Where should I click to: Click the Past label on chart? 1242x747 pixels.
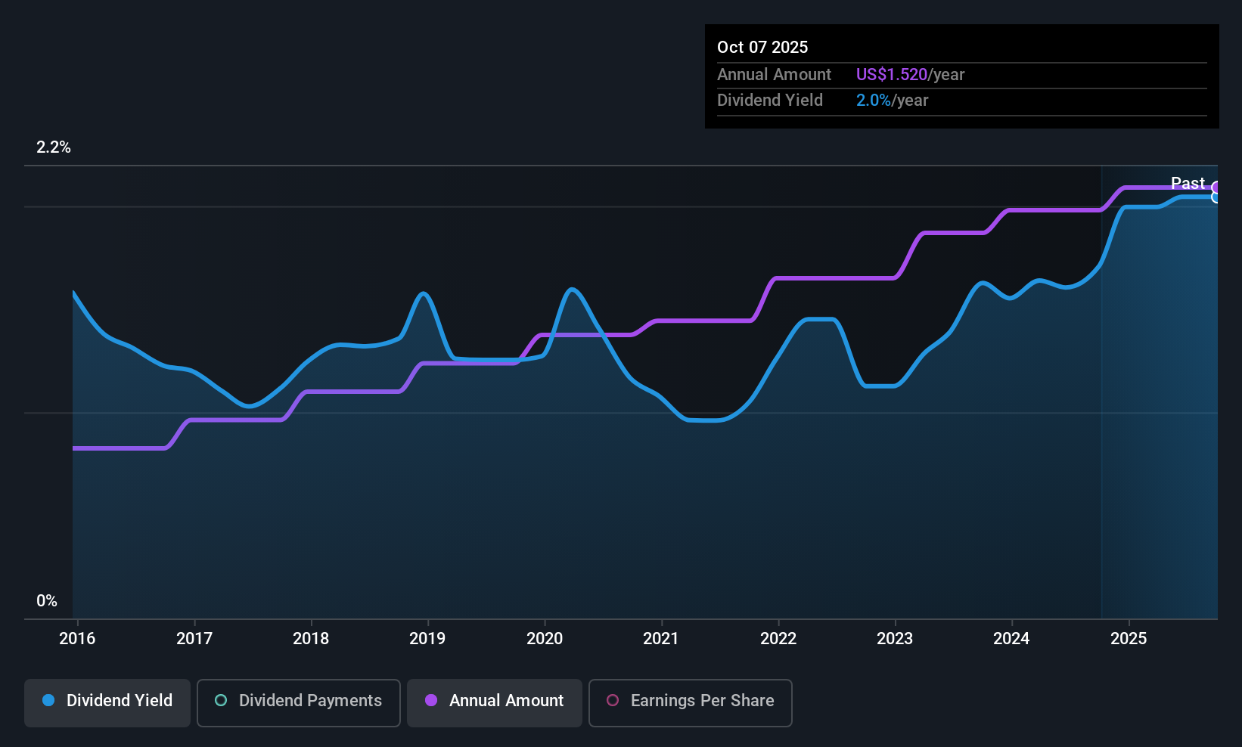point(1188,183)
